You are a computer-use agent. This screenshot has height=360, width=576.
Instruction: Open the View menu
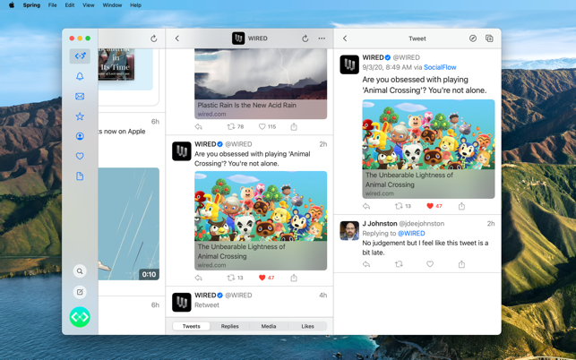[x=89, y=5]
